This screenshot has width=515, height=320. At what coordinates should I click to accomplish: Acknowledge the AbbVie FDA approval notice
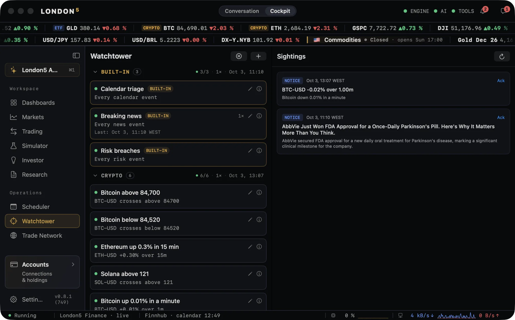point(501,117)
